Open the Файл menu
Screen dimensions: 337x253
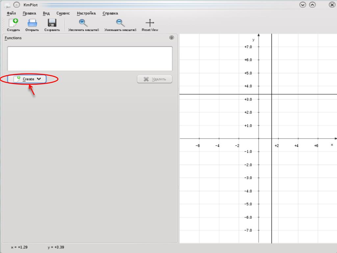click(11, 13)
